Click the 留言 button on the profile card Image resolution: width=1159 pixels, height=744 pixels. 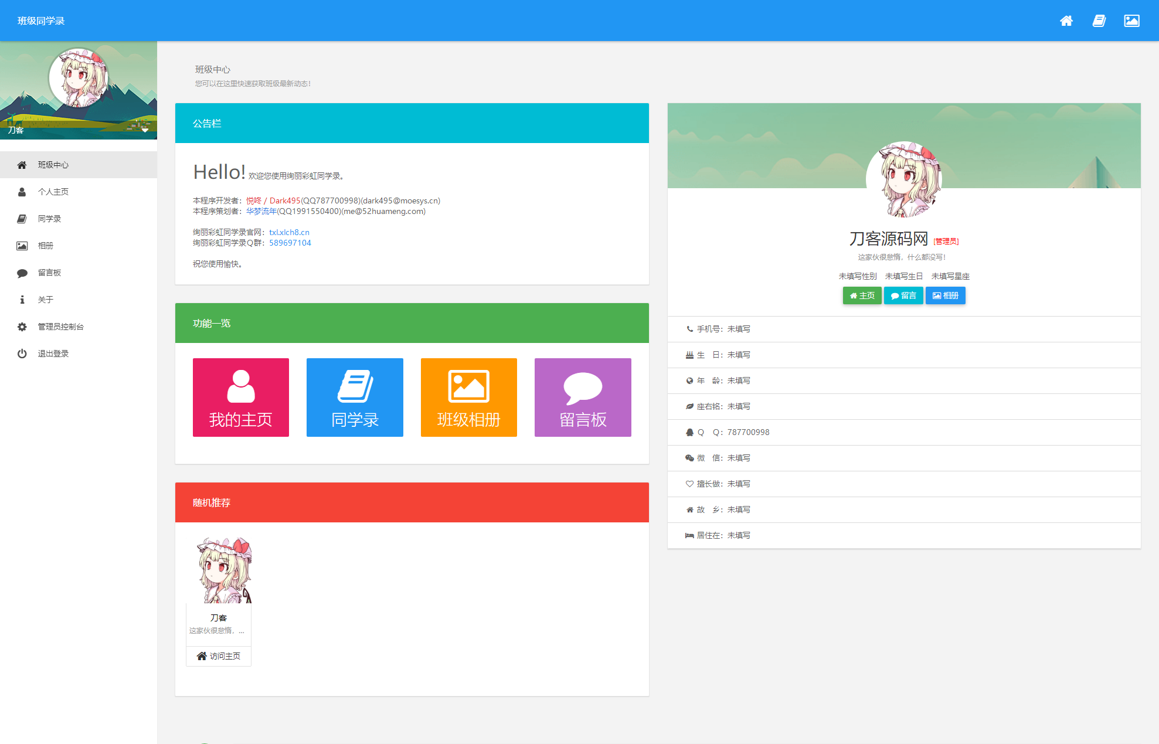(x=903, y=295)
